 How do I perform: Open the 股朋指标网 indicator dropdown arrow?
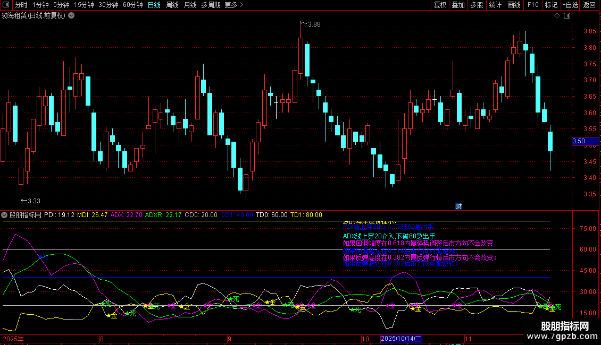click(x=5, y=215)
